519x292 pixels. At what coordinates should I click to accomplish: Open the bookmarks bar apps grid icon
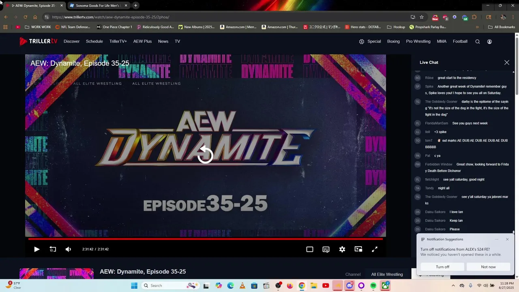point(5,27)
